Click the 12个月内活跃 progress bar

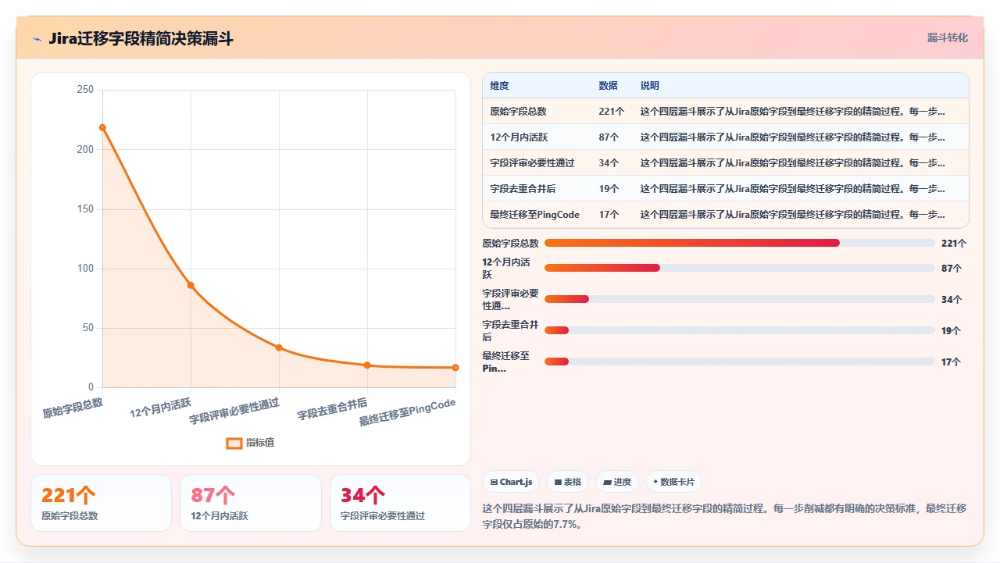click(x=740, y=268)
